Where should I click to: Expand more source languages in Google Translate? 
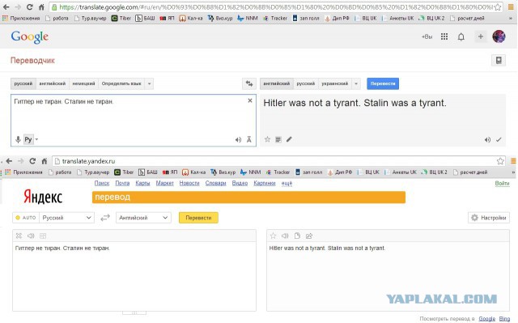[149, 83]
